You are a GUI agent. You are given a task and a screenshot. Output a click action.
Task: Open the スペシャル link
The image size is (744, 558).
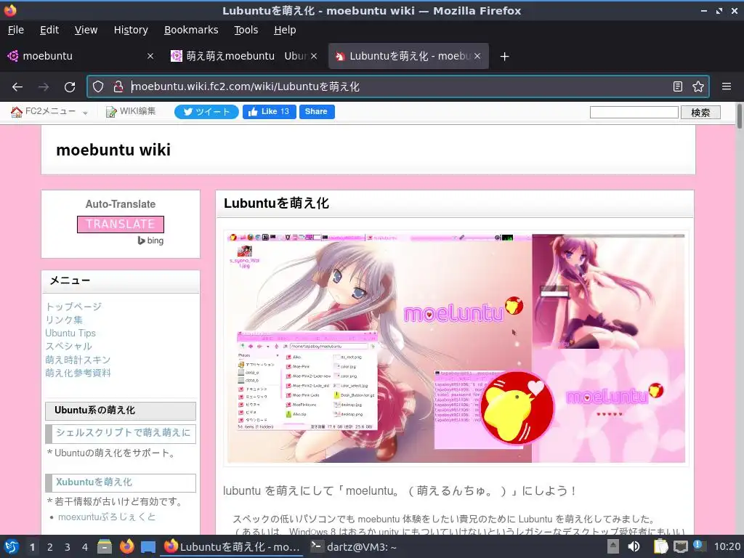(x=69, y=347)
